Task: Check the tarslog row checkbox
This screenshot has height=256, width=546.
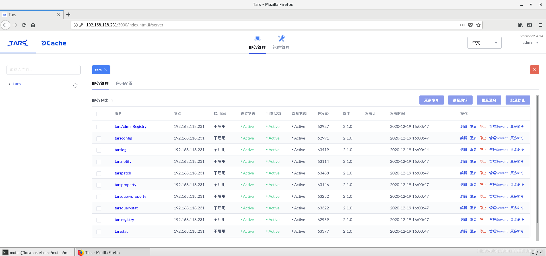Action: coord(99,150)
